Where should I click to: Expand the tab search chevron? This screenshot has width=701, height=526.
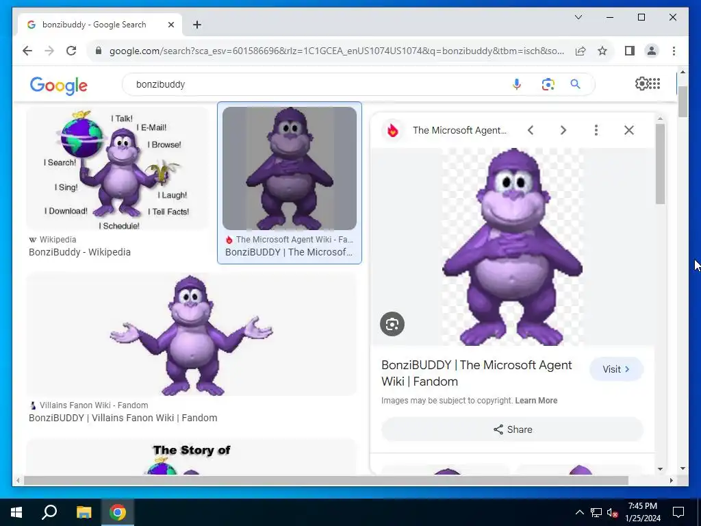click(578, 17)
